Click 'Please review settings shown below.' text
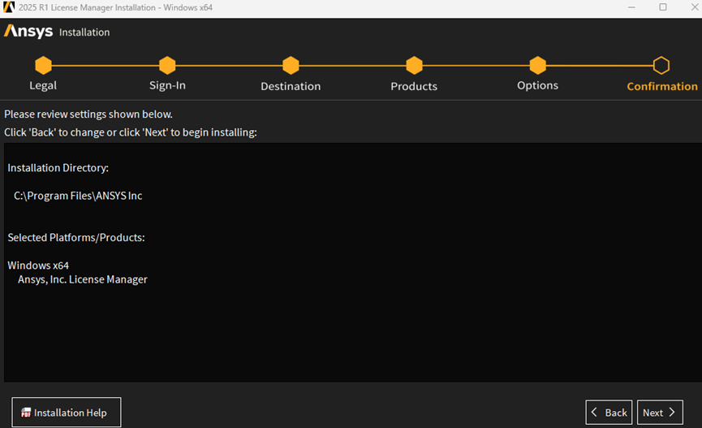This screenshot has width=702, height=428. click(88, 115)
